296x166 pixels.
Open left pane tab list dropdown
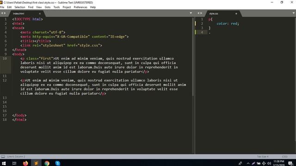[191, 13]
